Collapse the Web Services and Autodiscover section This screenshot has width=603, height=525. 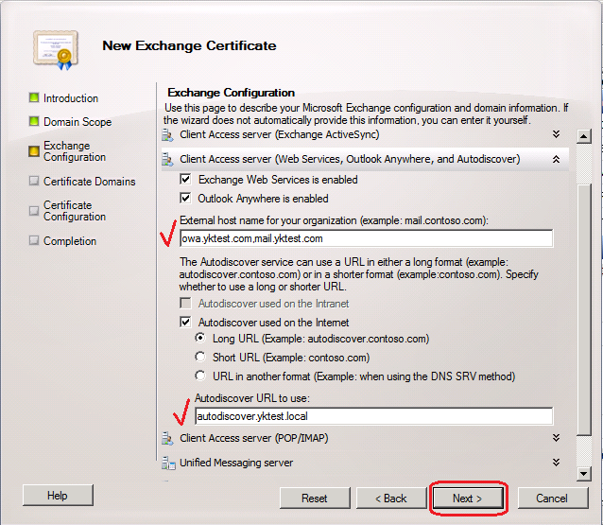pos(557,160)
